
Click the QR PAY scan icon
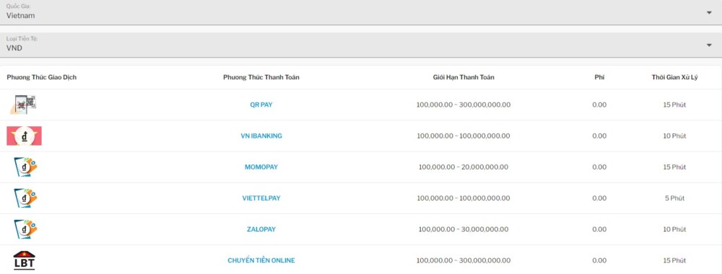pos(24,105)
